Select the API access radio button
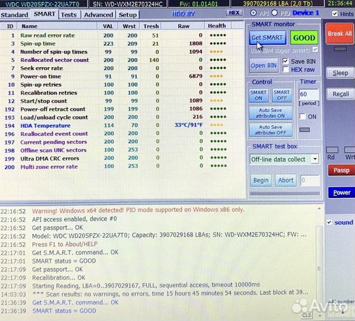 253,13
